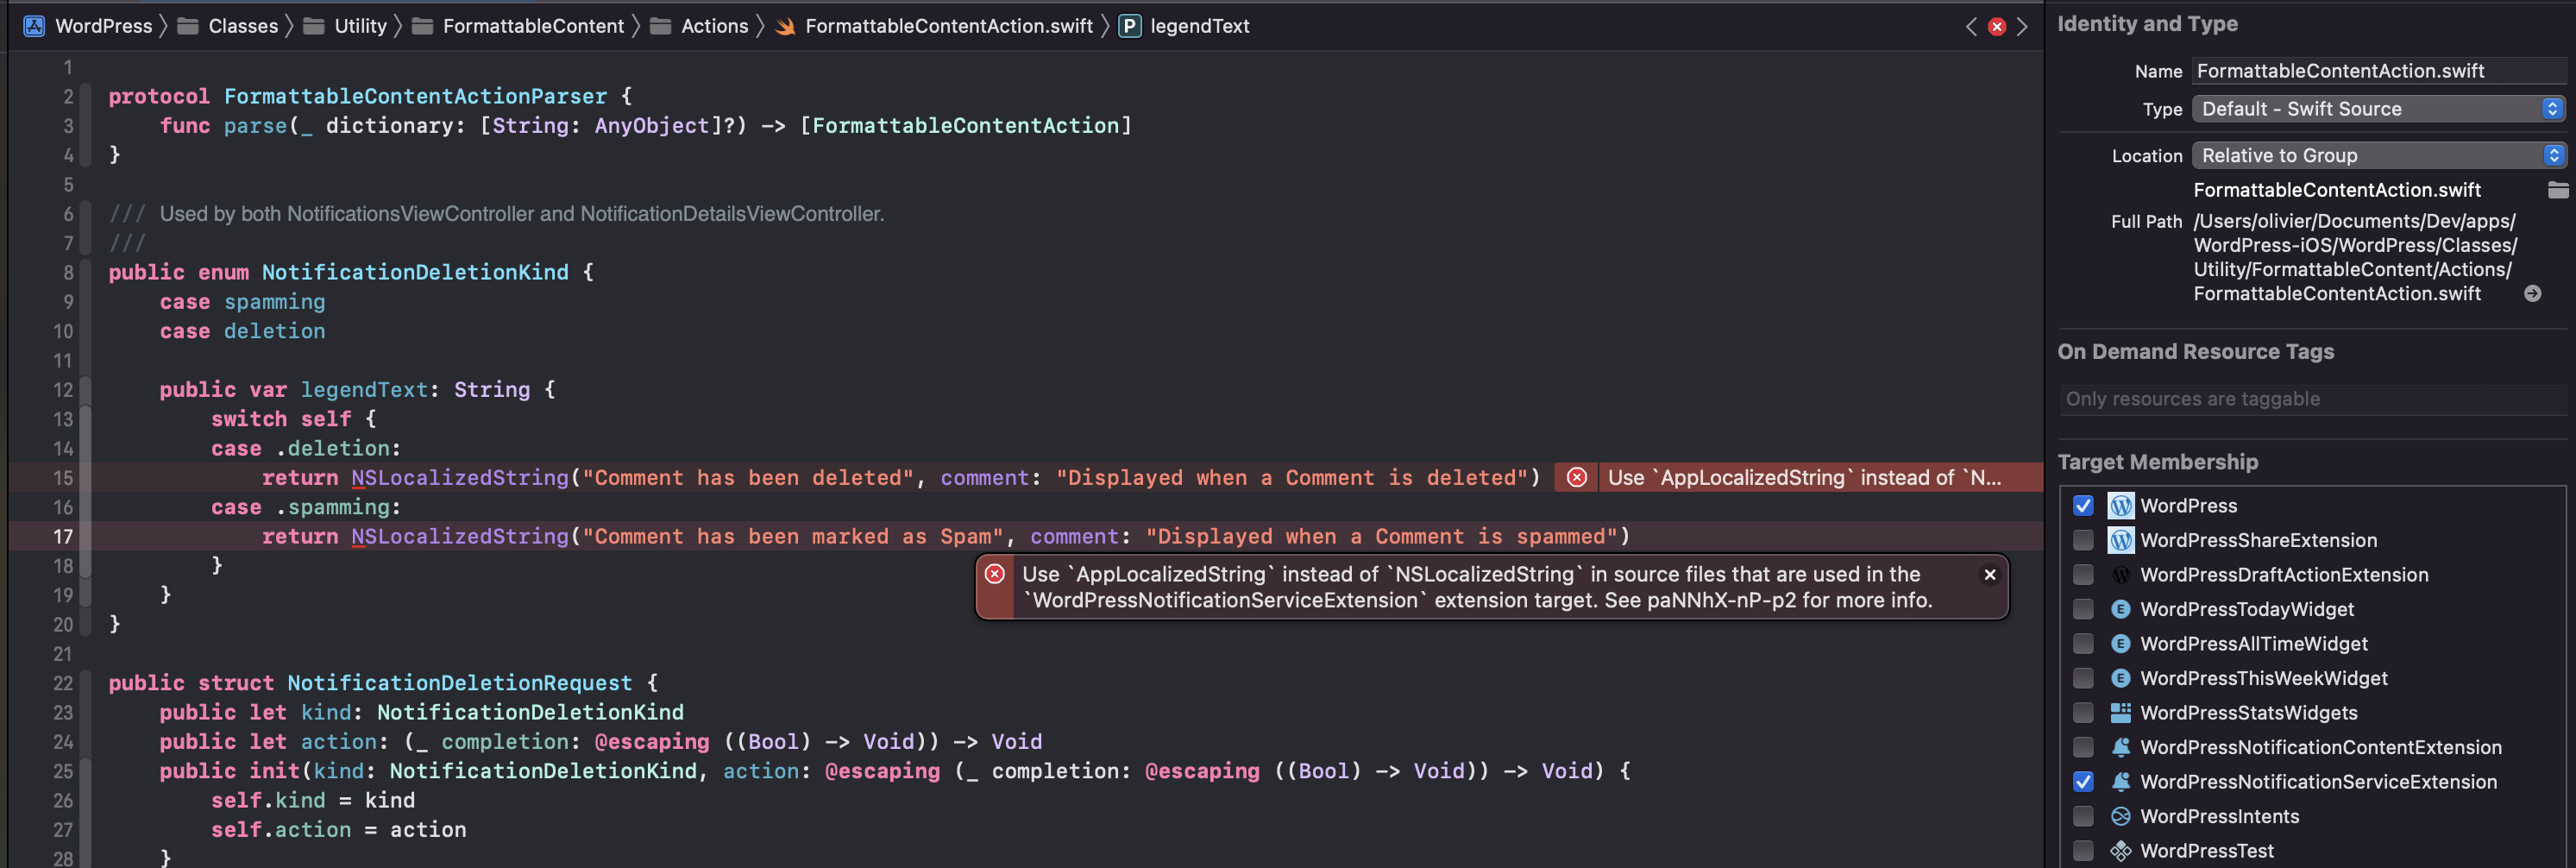Viewport: 2576px width, 868px height.
Task: Expand the truncated error message on line 15
Action: [x=1804, y=478]
